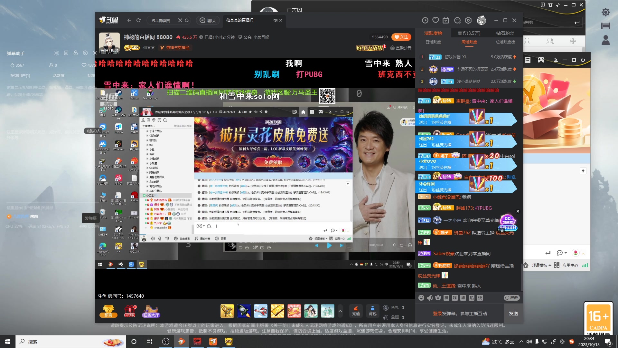Open the gamepad icon in YY window
Image resolution: width=618 pixels, height=348 pixels.
[x=541, y=60]
